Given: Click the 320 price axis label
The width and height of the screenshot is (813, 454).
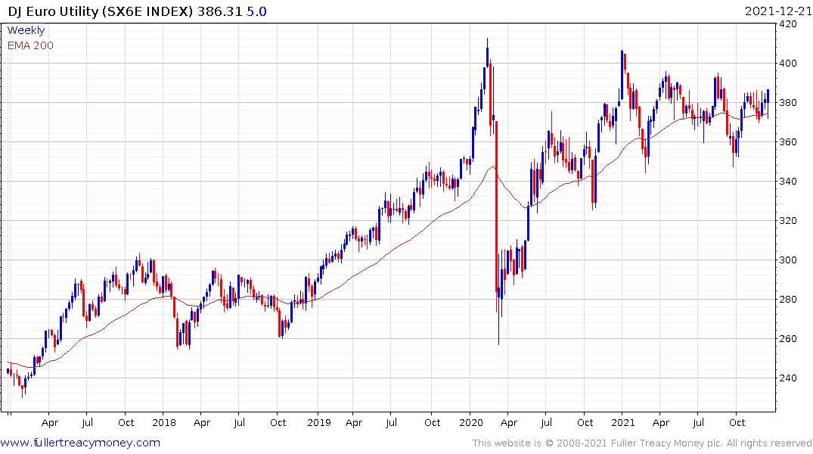Looking at the screenshot, I should 788,221.
